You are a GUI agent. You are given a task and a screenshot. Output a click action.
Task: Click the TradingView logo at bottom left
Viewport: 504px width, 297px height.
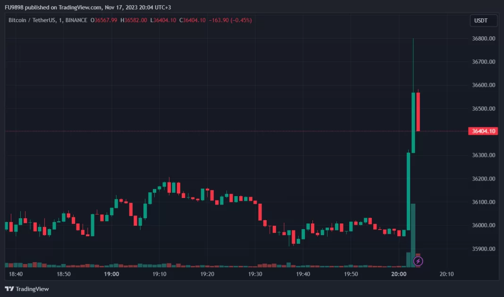[27, 289]
